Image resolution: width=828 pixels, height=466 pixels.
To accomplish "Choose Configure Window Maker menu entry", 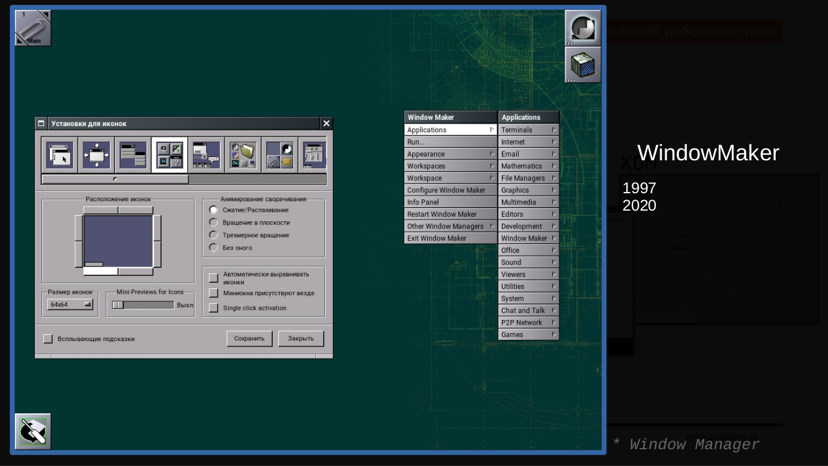I will point(451,190).
